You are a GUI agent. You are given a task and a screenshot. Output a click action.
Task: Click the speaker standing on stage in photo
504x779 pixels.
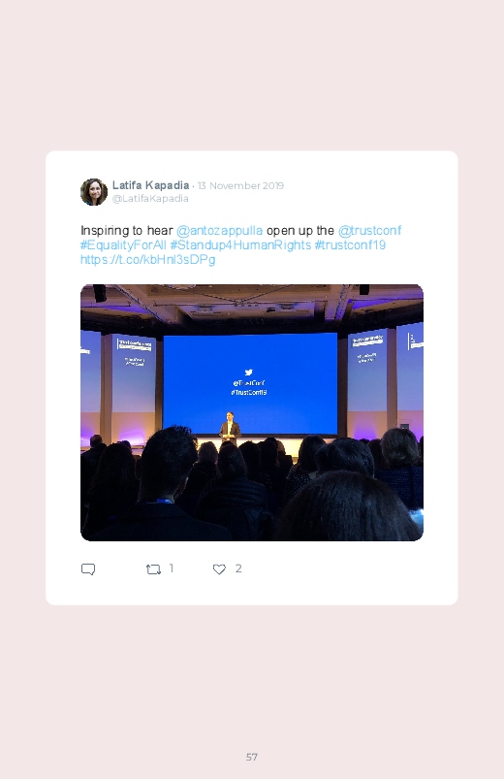pyautogui.click(x=230, y=427)
